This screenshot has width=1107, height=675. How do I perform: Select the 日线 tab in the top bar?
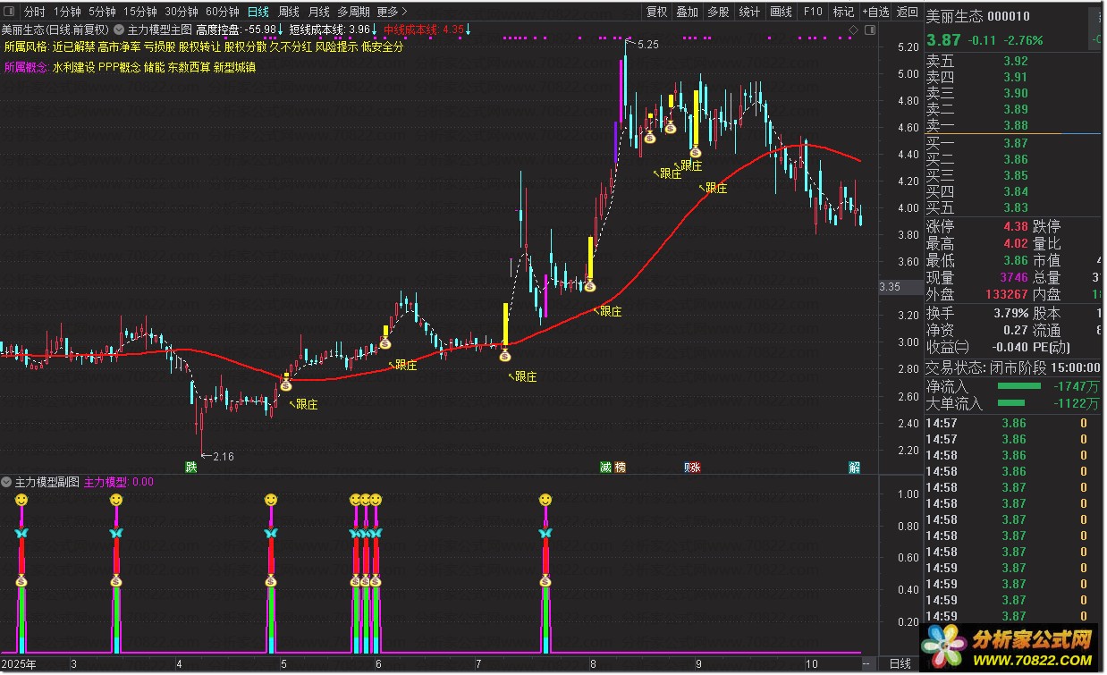[x=258, y=12]
